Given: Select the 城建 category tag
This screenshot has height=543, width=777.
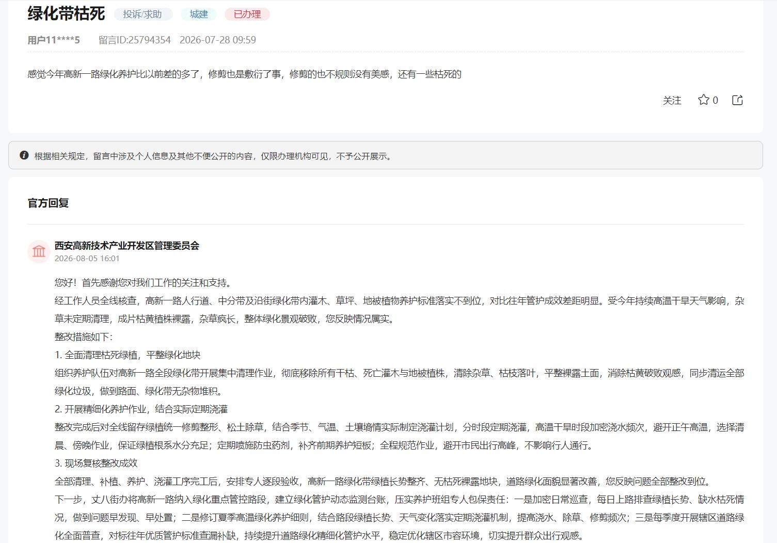Looking at the screenshot, I should pos(199,14).
